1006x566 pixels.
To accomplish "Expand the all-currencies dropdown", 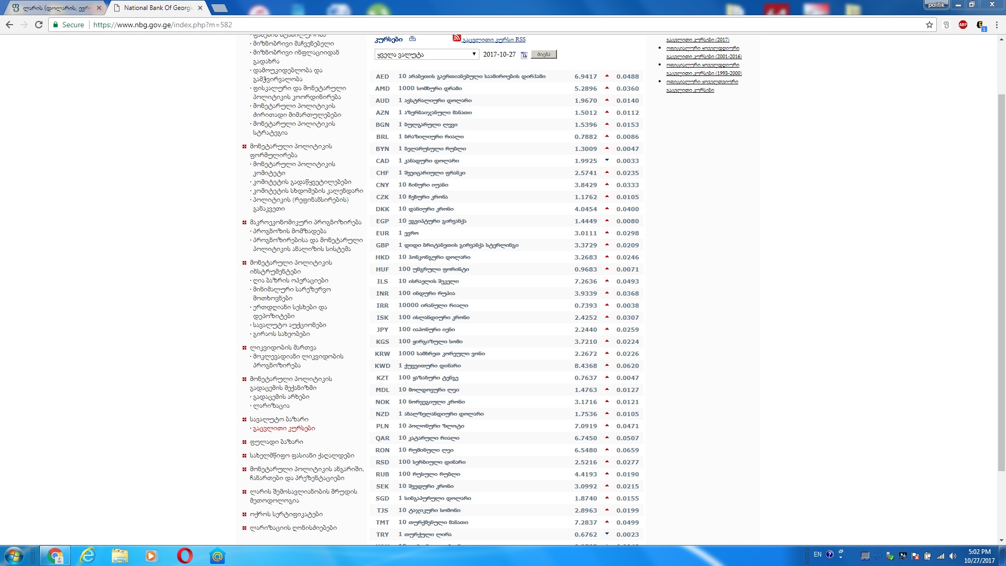I will (426, 55).
